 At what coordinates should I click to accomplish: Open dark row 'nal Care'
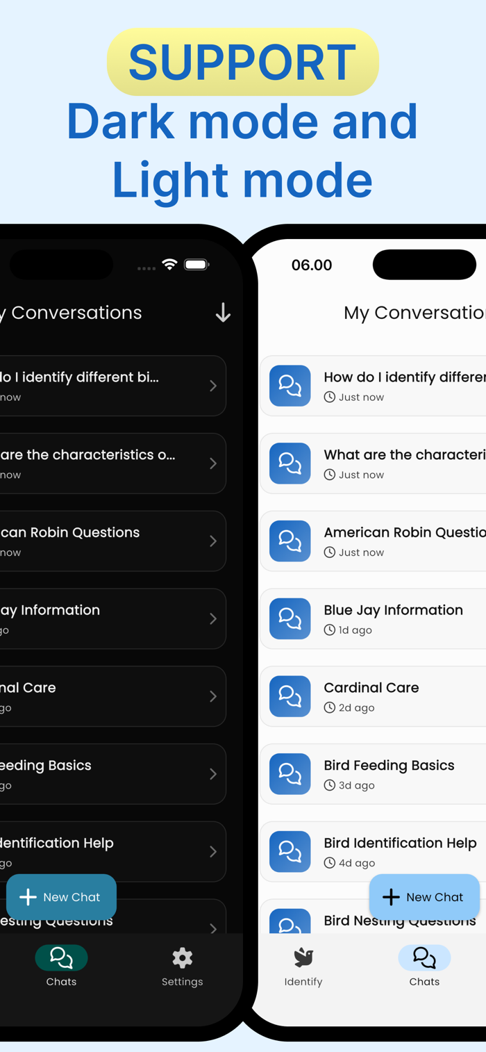click(112, 696)
